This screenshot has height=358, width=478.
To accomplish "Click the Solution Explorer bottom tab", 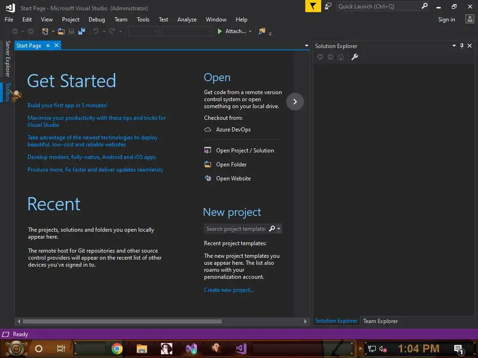I will pyautogui.click(x=336, y=321).
